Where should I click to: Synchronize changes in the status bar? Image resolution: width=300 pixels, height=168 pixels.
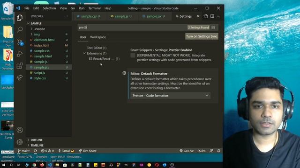pos(36,151)
